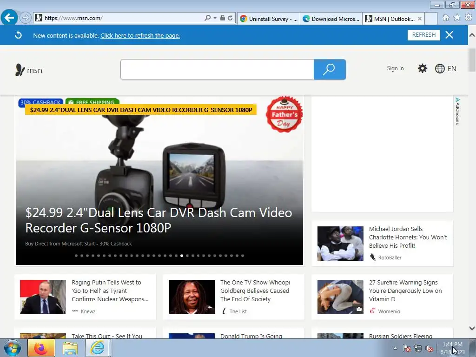This screenshot has width=476, height=357.
Task: Click the browser Forward arrow button
Action: (26, 18)
